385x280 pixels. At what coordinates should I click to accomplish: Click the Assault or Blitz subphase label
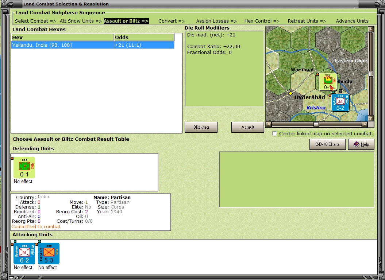(126, 21)
